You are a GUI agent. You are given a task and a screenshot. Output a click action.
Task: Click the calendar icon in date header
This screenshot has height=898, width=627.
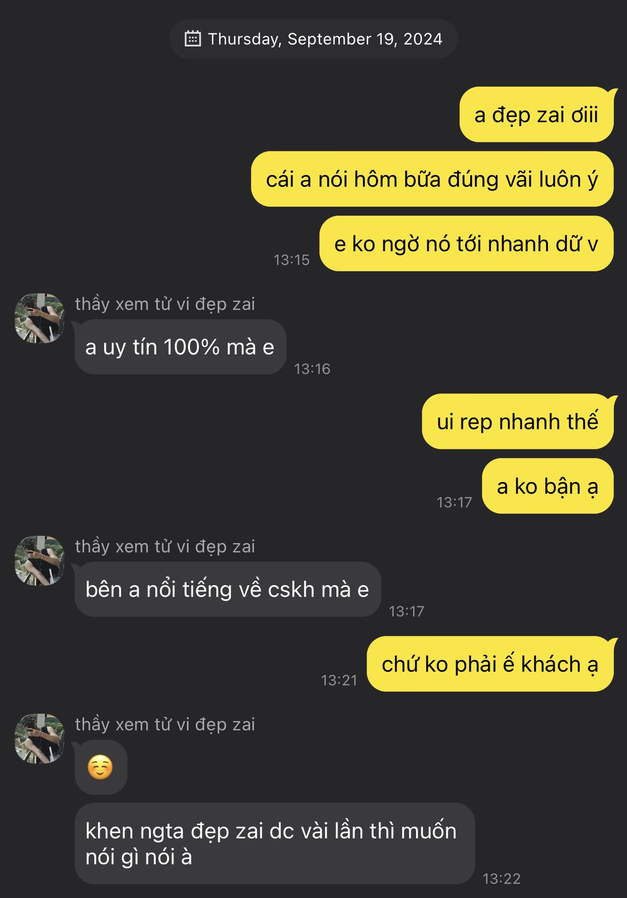[192, 39]
